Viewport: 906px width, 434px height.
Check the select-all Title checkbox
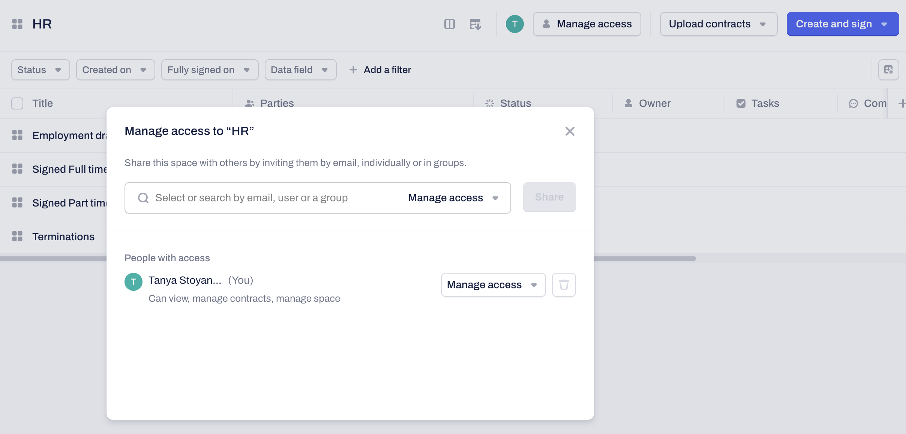(17, 103)
